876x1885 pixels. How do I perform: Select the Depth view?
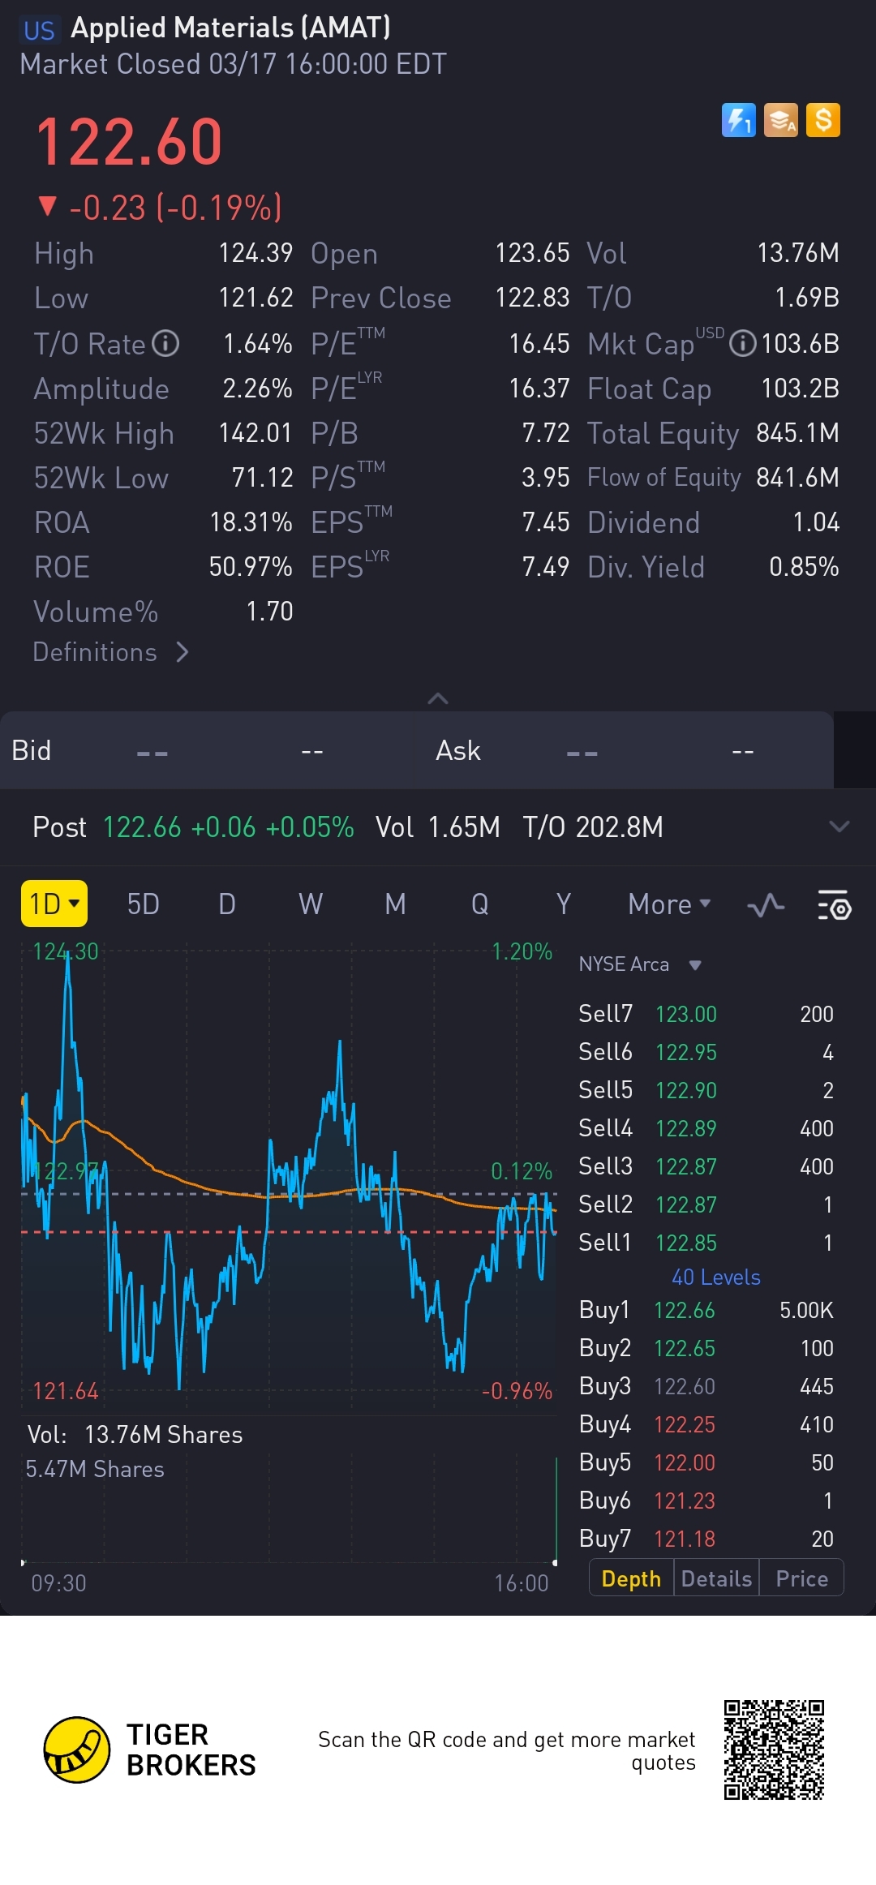pyautogui.click(x=631, y=1578)
